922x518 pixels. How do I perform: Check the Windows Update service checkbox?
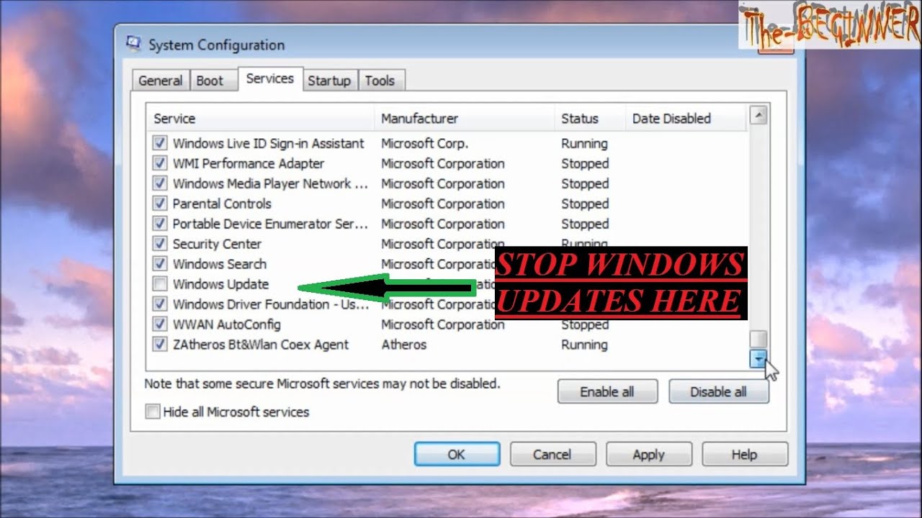click(x=160, y=284)
